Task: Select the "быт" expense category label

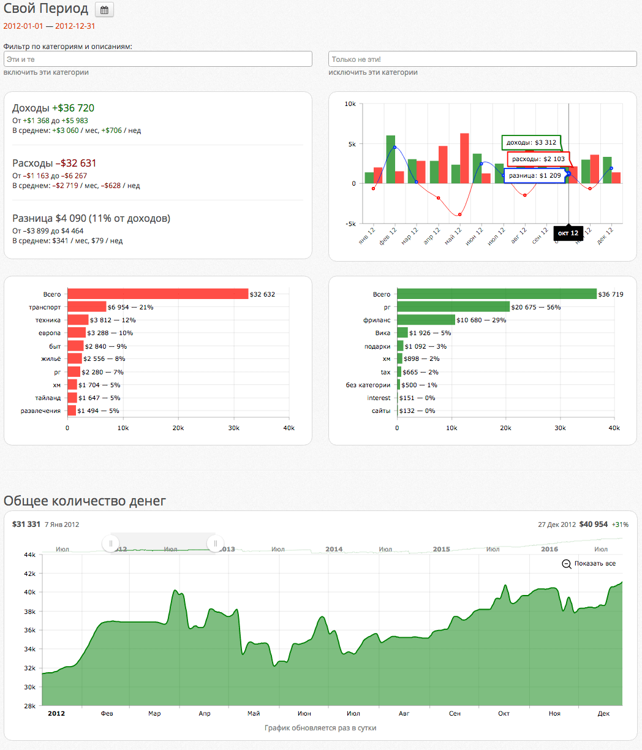Action: tap(55, 346)
